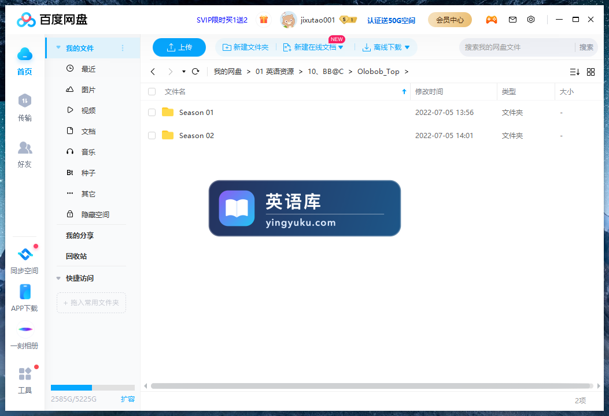
Task: Go forward with the right arrow
Action: 170,72
